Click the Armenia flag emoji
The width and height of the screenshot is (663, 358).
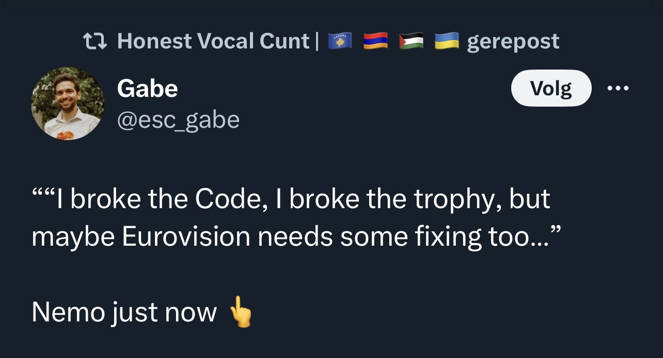click(375, 41)
